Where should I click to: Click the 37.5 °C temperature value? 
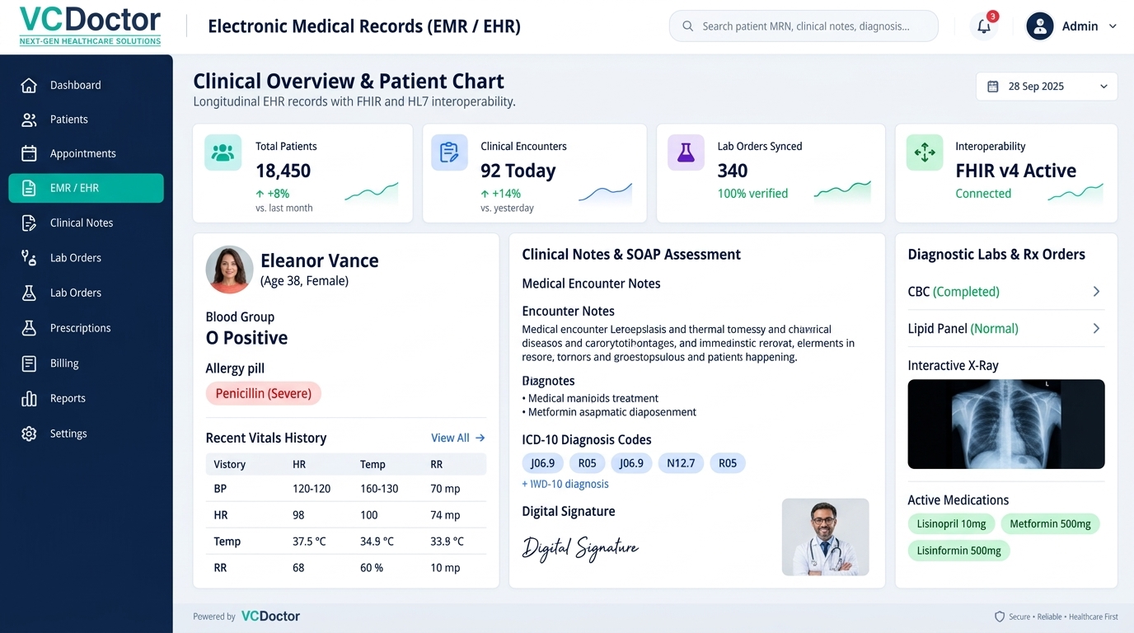(x=309, y=542)
